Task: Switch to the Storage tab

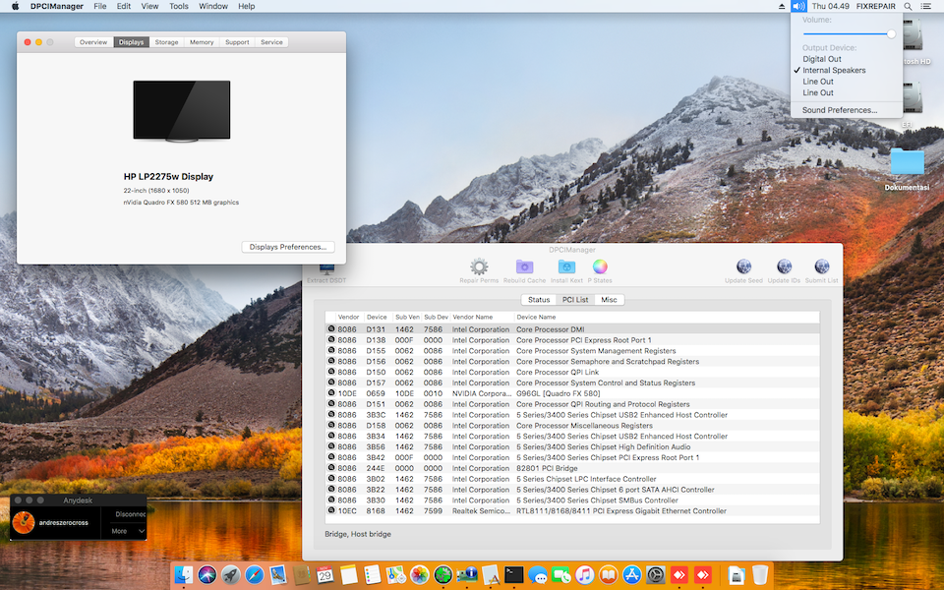Action: point(166,42)
